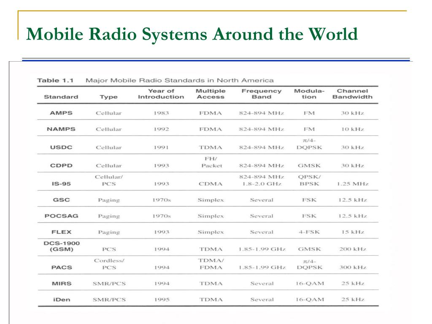Click the "FH/ Packet" access cell for CDPD
The width and height of the screenshot is (432, 324).
coord(211,162)
